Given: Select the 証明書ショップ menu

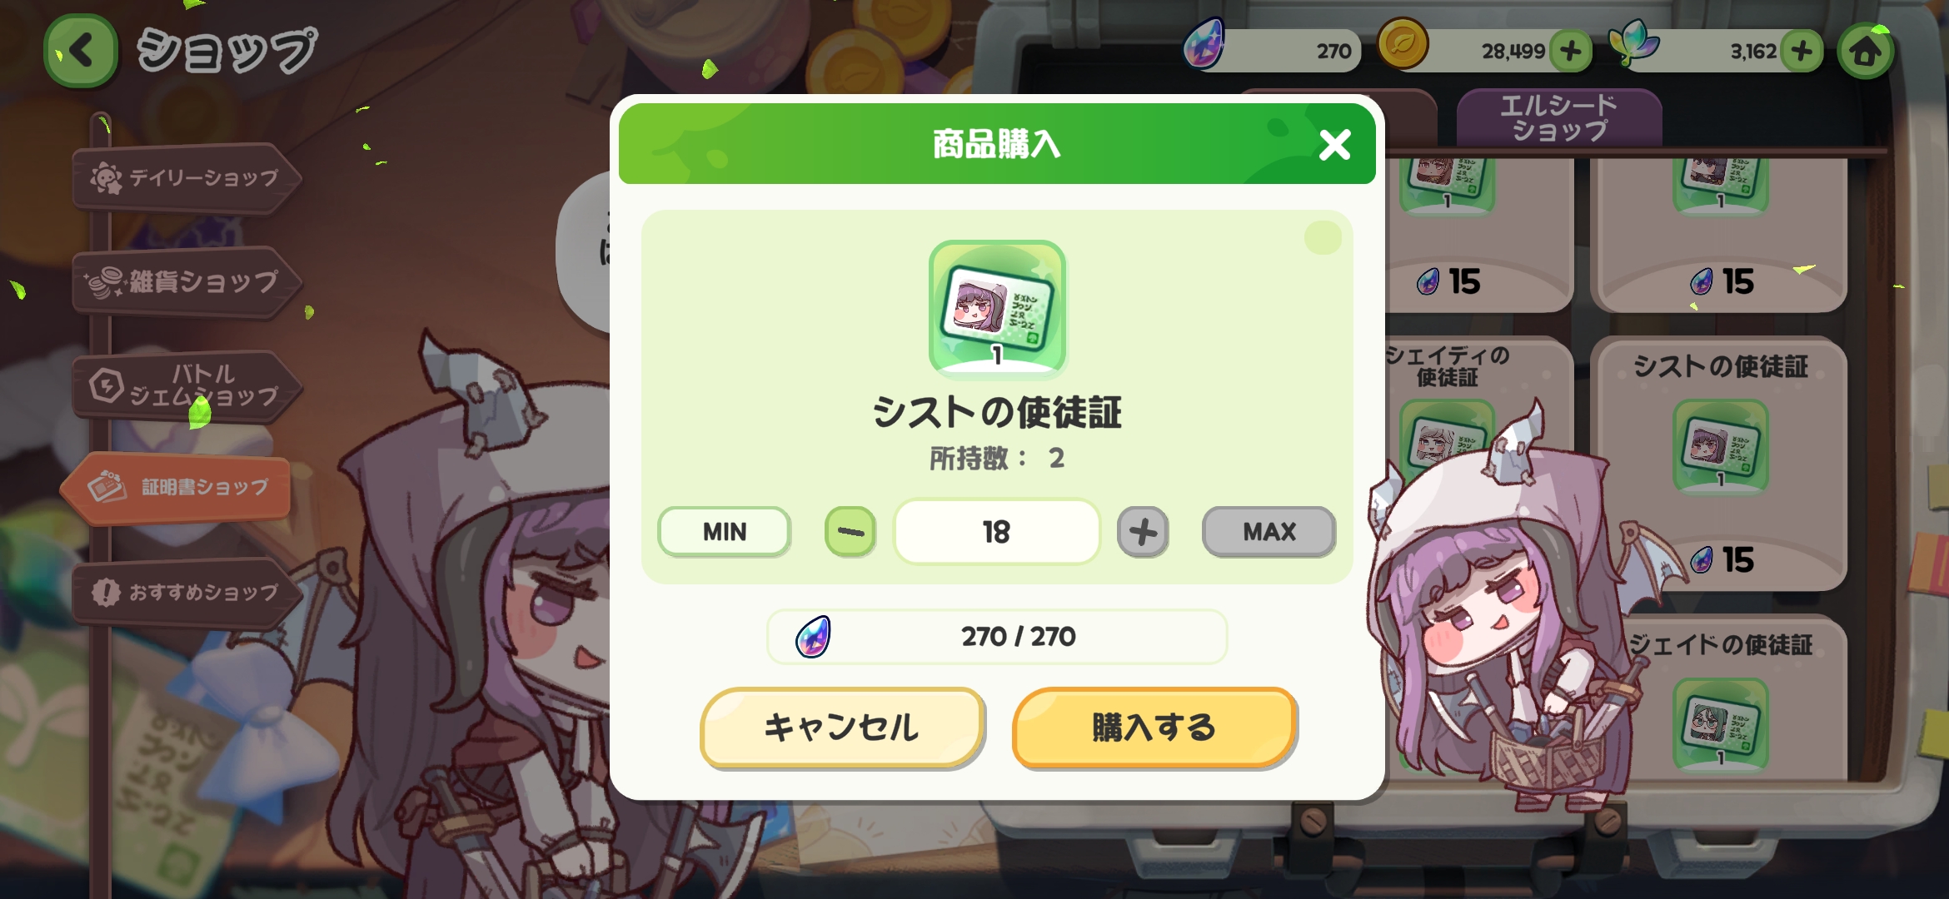Looking at the screenshot, I should point(177,488).
